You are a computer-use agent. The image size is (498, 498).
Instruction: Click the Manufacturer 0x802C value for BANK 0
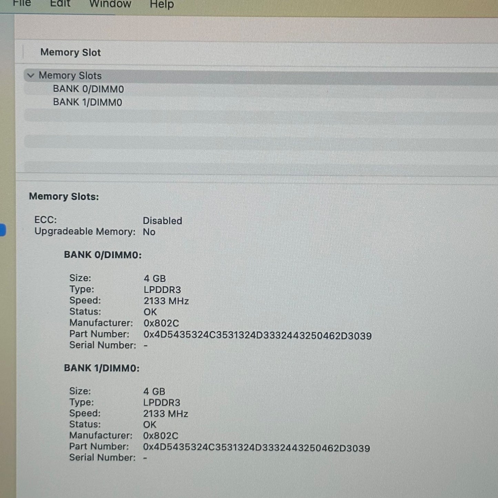[161, 323]
